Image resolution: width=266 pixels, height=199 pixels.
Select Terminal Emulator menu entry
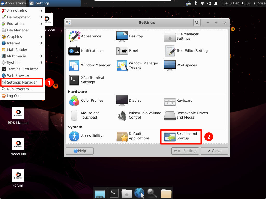[22, 69]
